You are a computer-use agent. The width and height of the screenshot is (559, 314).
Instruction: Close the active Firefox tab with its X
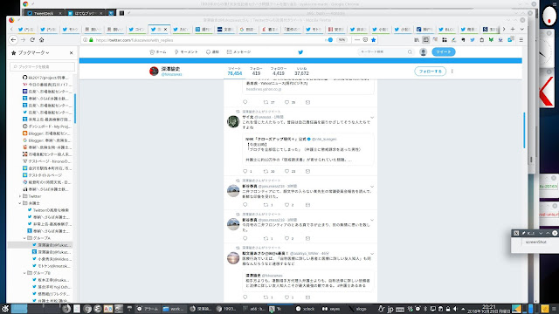pos(165,29)
